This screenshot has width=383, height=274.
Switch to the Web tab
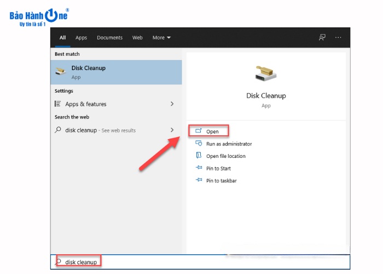(x=137, y=38)
